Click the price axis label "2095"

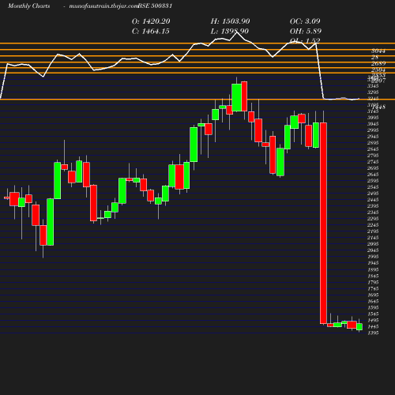(373, 244)
